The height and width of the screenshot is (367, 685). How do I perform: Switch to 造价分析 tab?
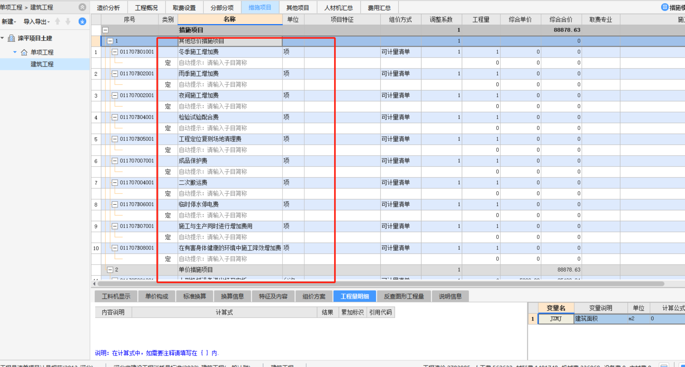pyautogui.click(x=108, y=8)
